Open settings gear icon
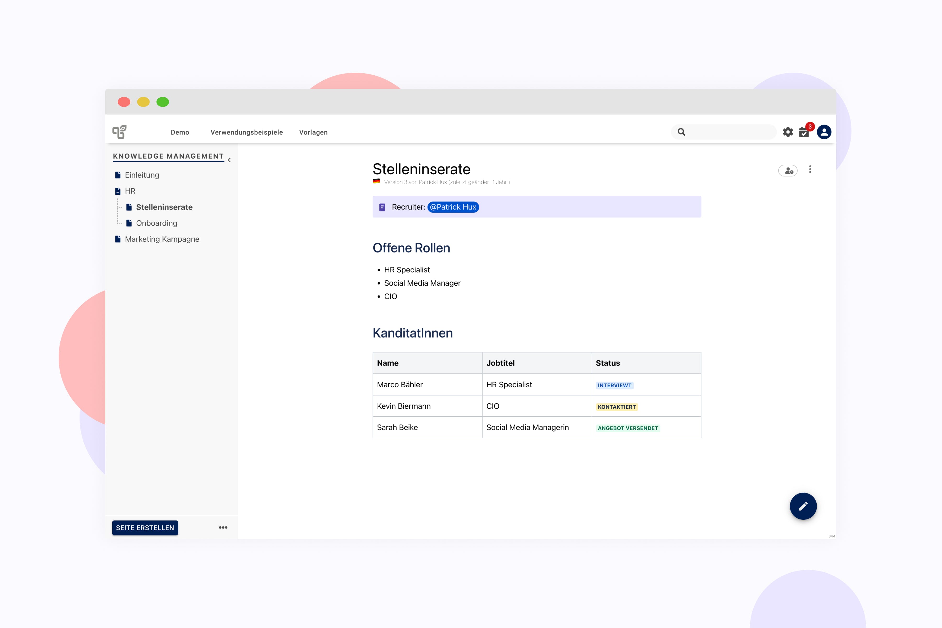Viewport: 942px width, 628px height. point(788,132)
